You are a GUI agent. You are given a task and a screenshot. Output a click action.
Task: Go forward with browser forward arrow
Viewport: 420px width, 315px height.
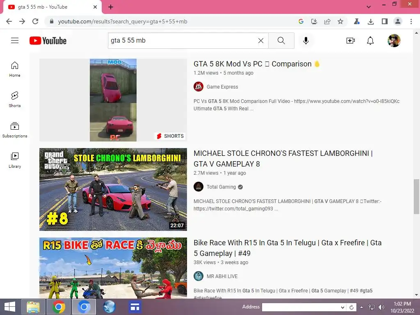pos(22,21)
